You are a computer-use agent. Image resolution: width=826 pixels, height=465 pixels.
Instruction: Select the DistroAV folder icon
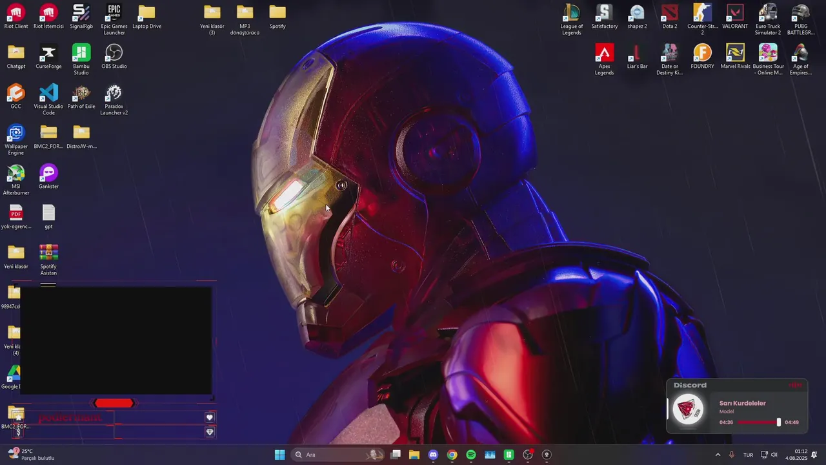[81, 137]
